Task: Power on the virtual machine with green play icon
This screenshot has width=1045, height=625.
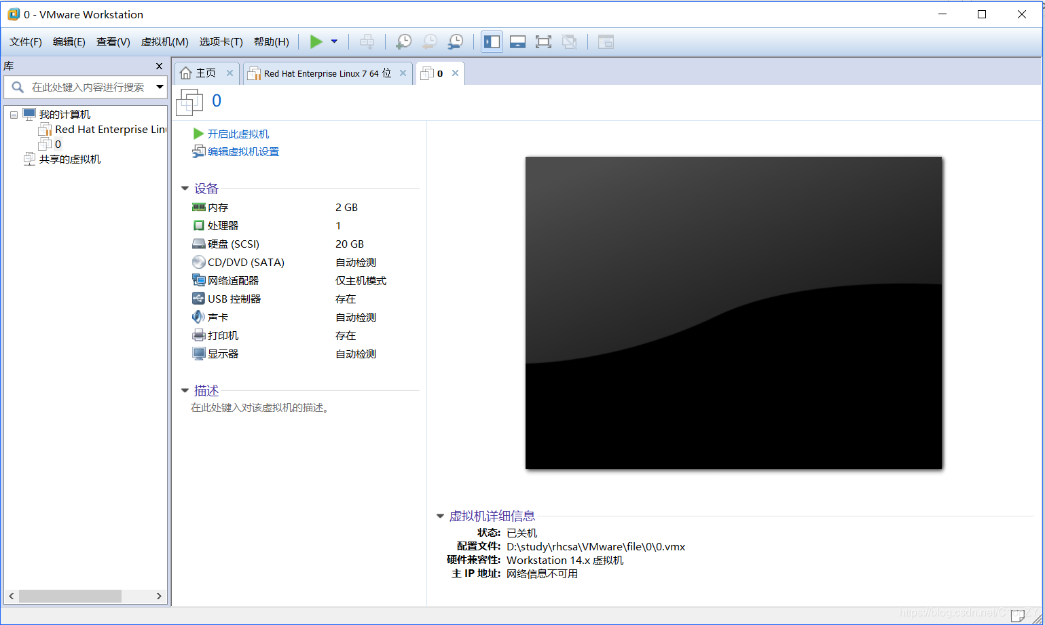Action: (x=315, y=41)
